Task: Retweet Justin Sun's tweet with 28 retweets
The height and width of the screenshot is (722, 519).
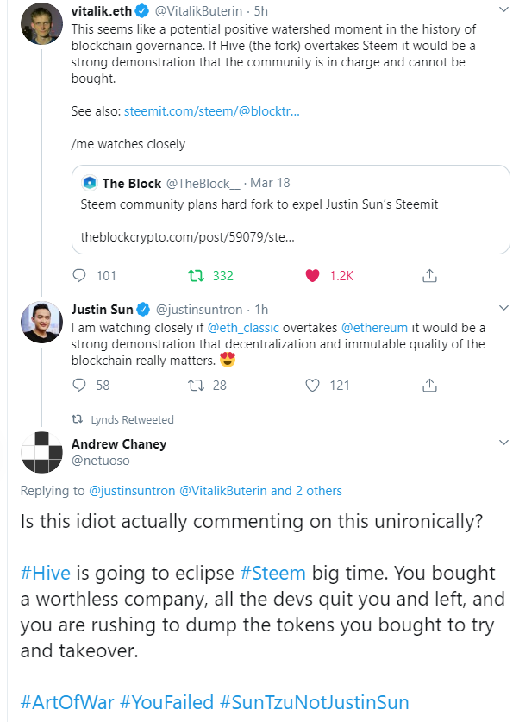Action: click(x=196, y=385)
